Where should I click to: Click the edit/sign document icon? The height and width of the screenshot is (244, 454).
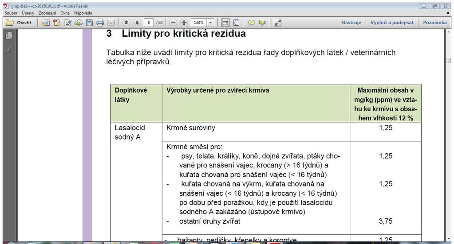(x=68, y=23)
